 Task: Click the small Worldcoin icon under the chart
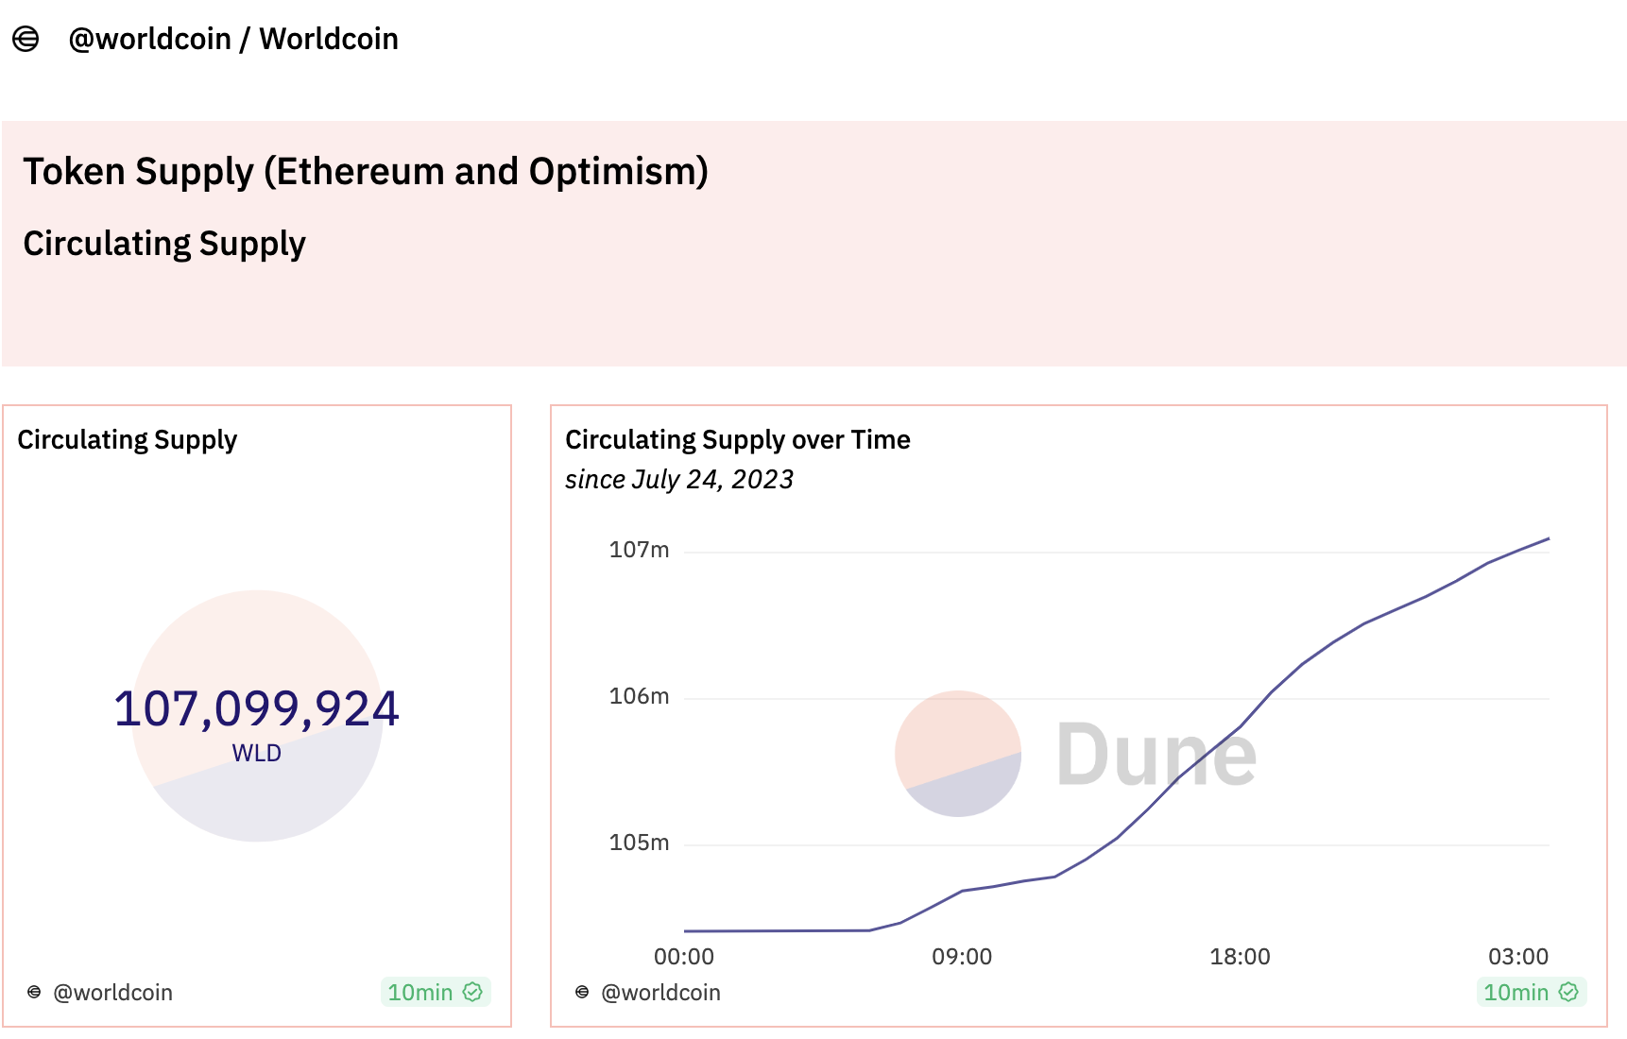click(x=582, y=992)
